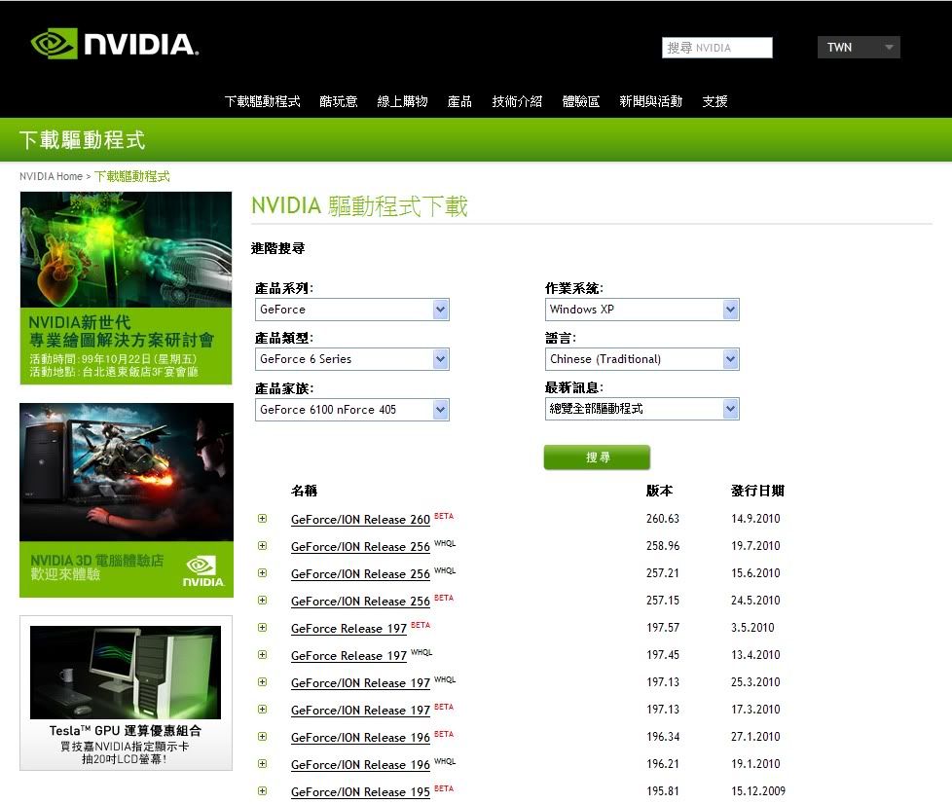Expand the 197.57 driver row plus icon
Screen dimensions: 952x804
coord(262,628)
